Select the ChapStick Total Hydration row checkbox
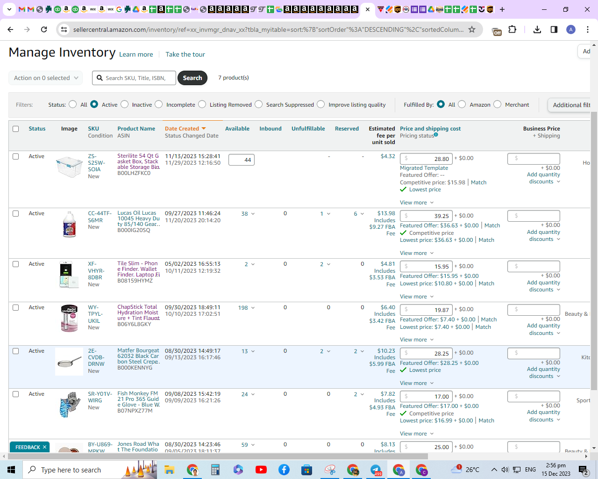The width and height of the screenshot is (598, 479). (16, 307)
